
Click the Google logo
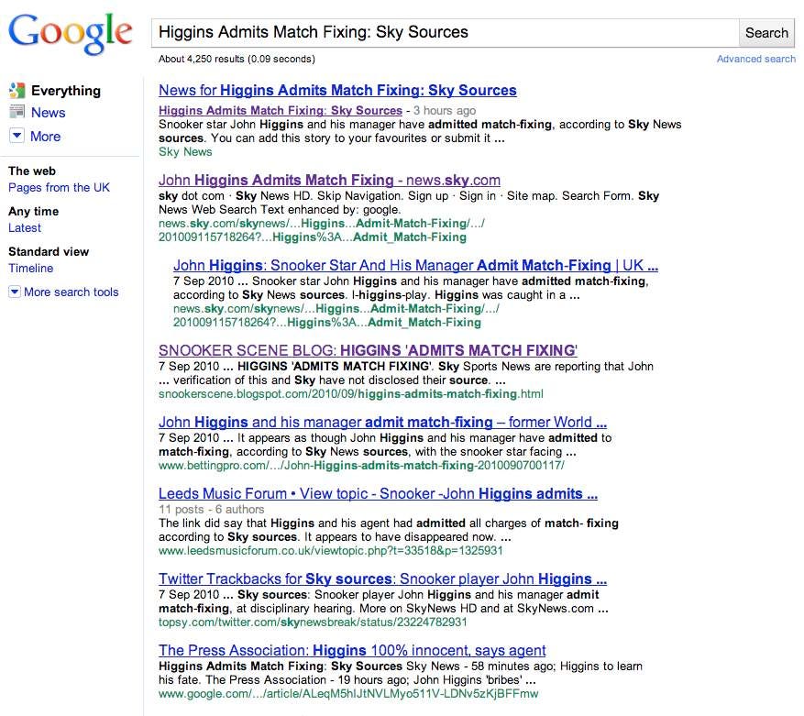click(71, 34)
